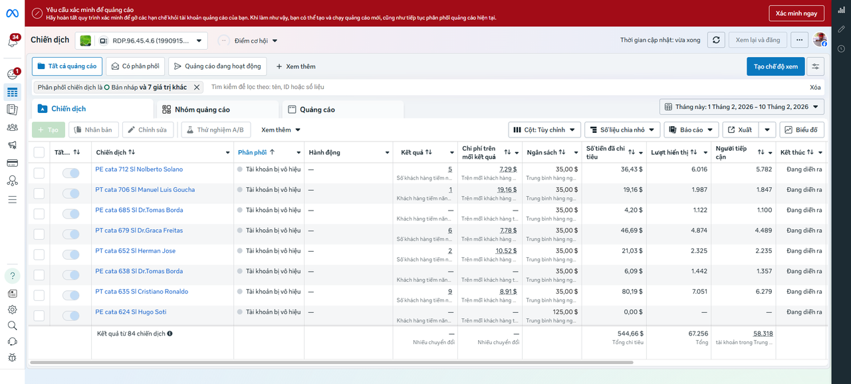Open the Settings gear in sidebar
The image size is (851, 384).
[x=12, y=310]
